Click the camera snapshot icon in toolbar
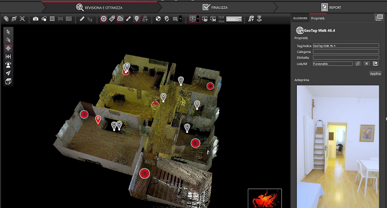The height and width of the screenshot is (208, 387). (x=36, y=19)
